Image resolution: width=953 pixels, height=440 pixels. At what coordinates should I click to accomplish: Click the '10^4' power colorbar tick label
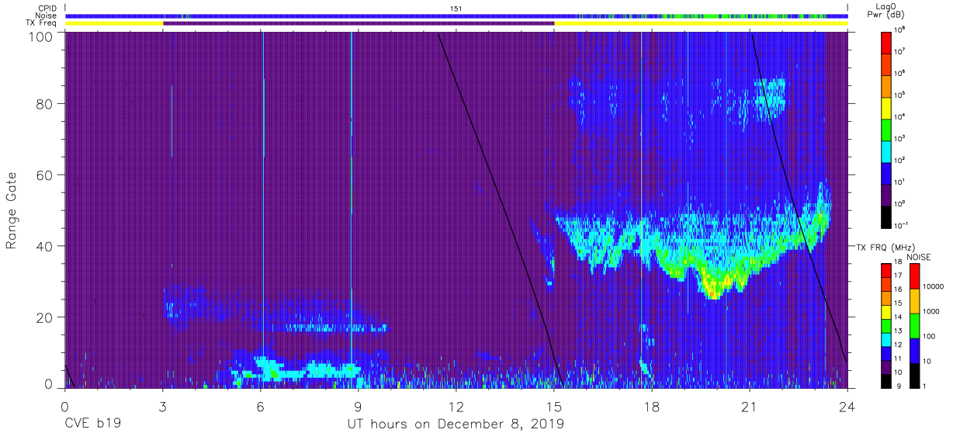click(900, 116)
